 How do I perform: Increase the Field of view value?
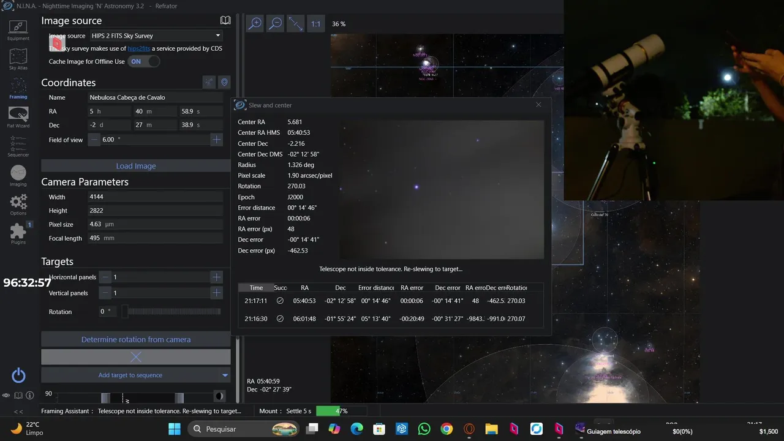[216, 140]
